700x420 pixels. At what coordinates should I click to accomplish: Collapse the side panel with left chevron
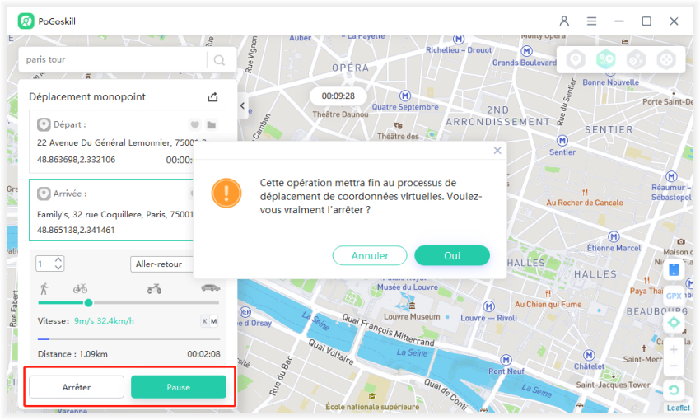[242, 105]
